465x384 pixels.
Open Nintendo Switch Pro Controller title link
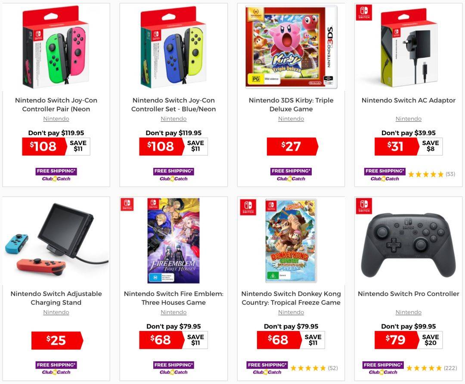point(408,294)
